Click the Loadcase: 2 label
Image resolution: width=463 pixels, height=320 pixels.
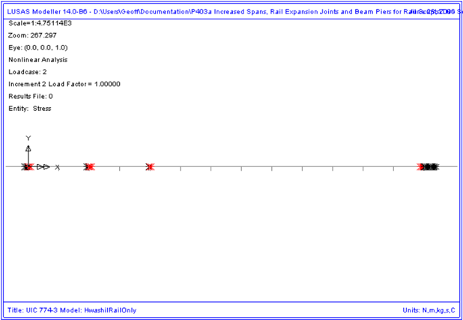[28, 71]
